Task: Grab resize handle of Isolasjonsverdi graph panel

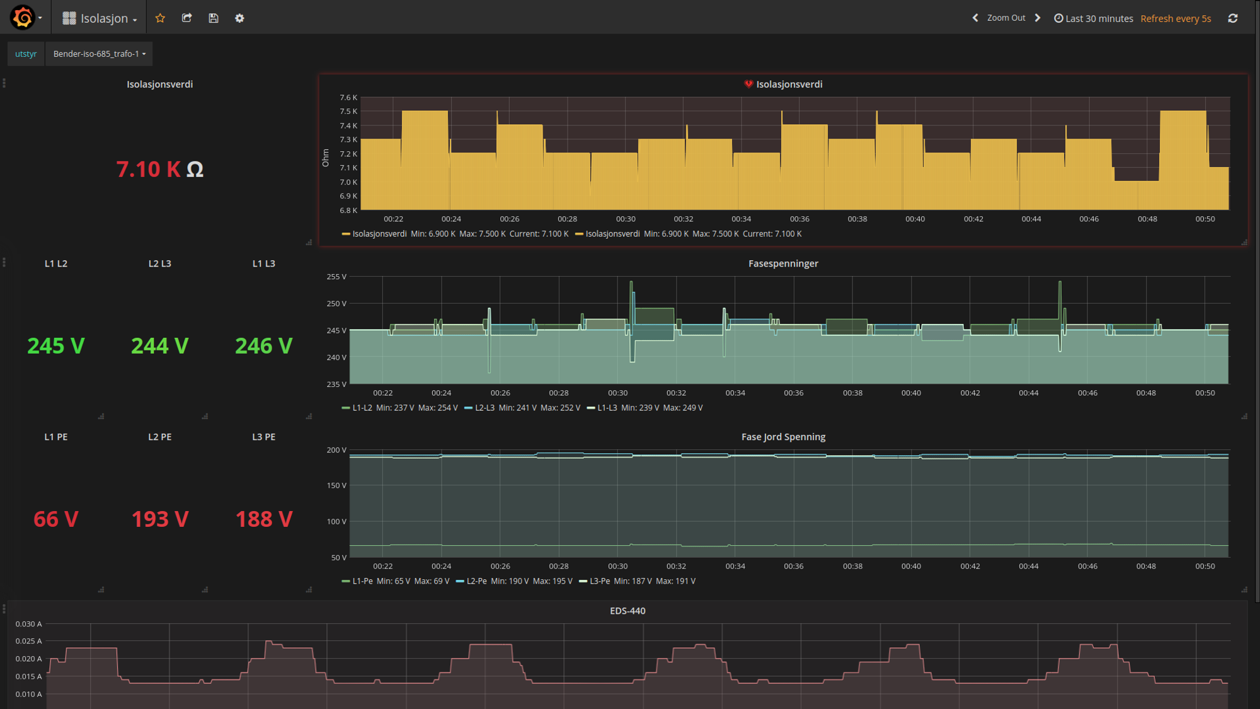Action: [1244, 242]
